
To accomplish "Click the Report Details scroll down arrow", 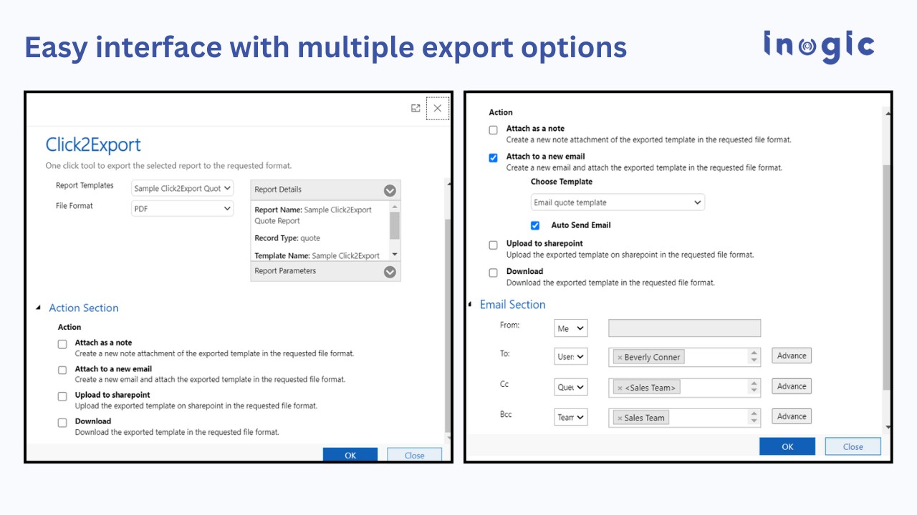I will point(395,255).
